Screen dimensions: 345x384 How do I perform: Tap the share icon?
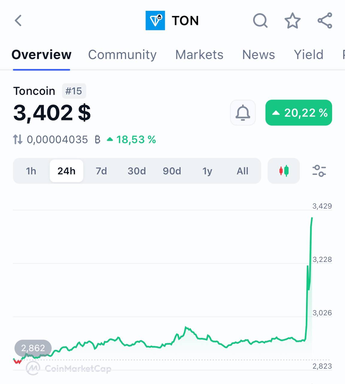point(325,21)
